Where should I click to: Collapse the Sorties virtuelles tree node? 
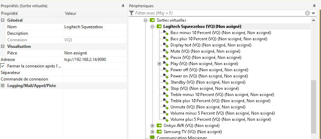[146, 20]
